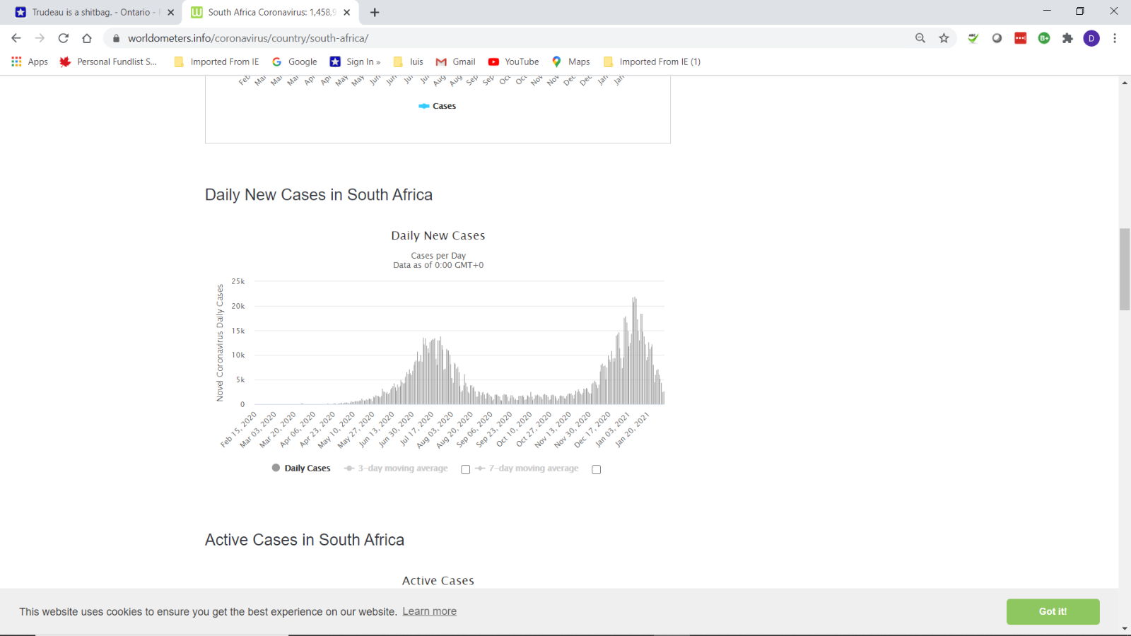1131x636 pixels.
Task: Open the purple D profile avatar menu
Action: (x=1091, y=38)
